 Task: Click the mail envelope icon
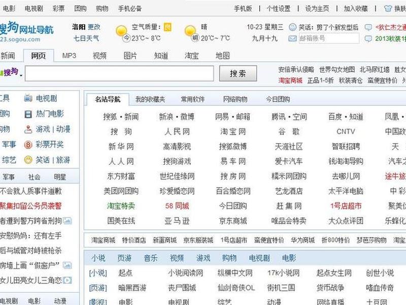[292, 39]
